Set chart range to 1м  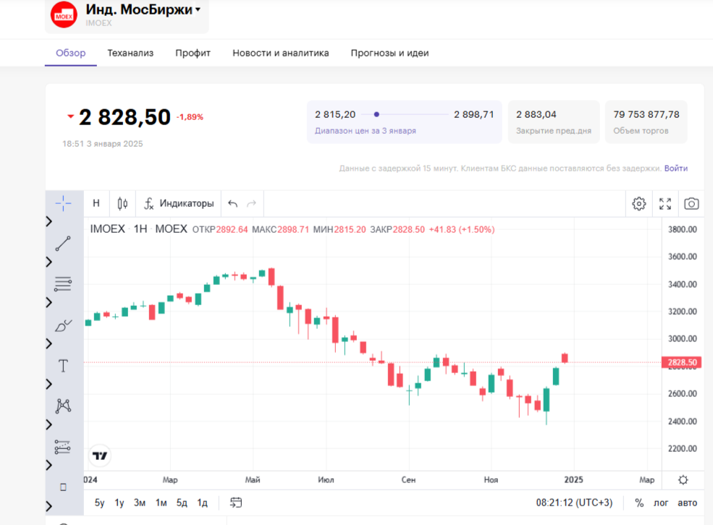161,503
